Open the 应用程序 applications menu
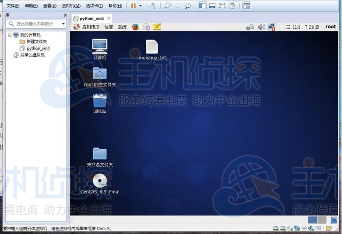342x234 pixels. [90, 27]
